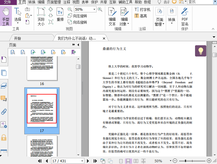The image size is (217, 164).
Task: Select the Highlight (高亮) tool
Action: tap(141, 16)
